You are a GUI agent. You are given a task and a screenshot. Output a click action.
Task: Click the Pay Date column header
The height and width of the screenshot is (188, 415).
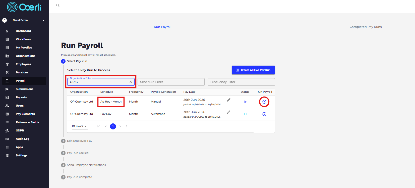pos(189,92)
